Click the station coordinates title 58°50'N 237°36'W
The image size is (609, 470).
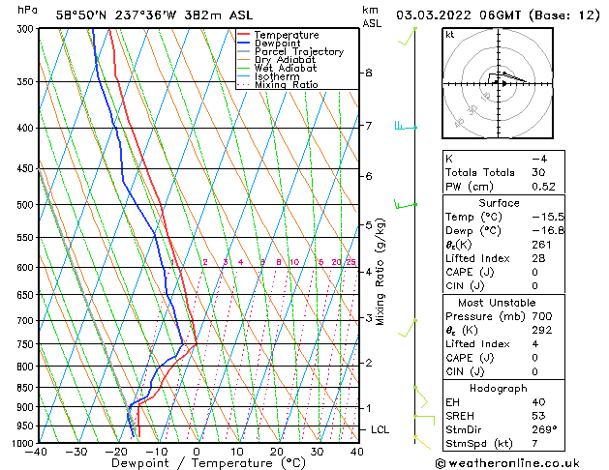pos(116,15)
